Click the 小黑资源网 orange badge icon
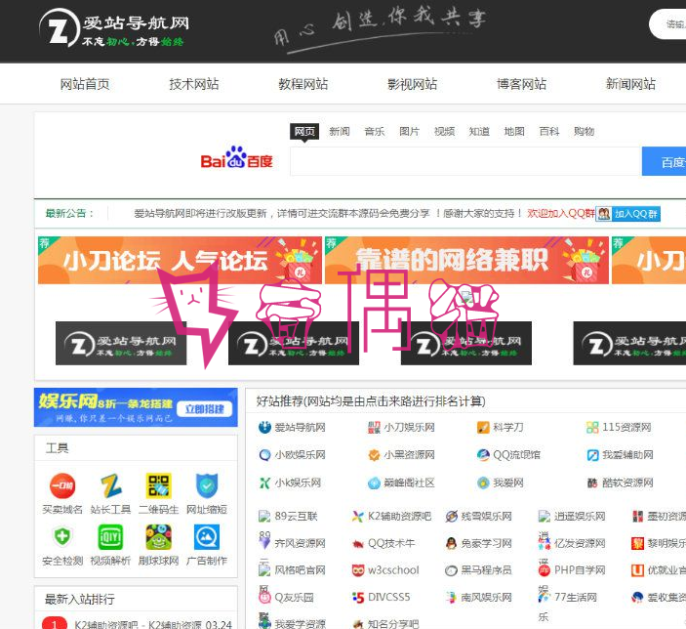This screenshot has width=686, height=629. coord(374,455)
